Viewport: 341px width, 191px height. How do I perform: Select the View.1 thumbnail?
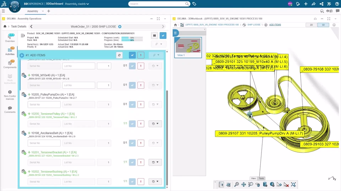tap(188, 47)
